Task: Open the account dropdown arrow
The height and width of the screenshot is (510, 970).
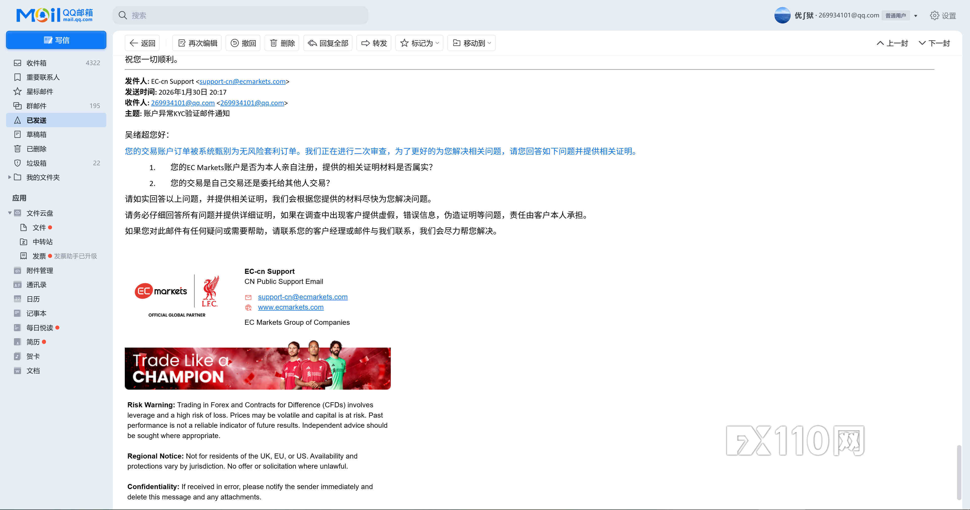Action: (x=916, y=16)
